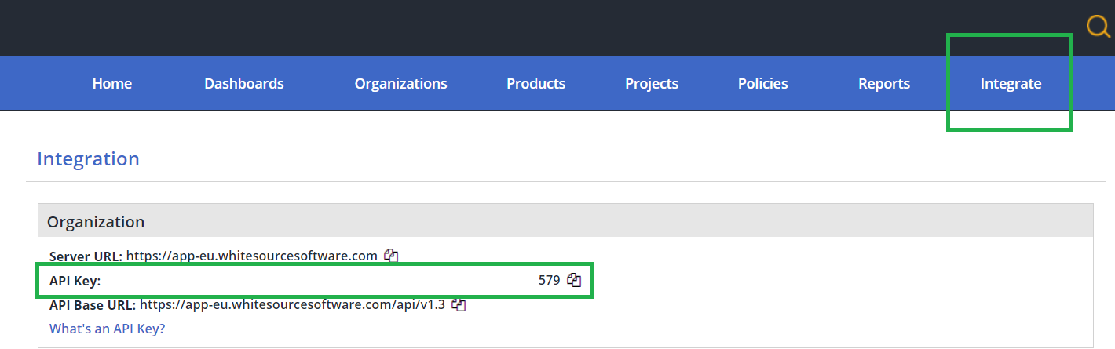This screenshot has height=349, width=1115.
Task: Click the "API Key:" label
Action: pyautogui.click(x=75, y=280)
